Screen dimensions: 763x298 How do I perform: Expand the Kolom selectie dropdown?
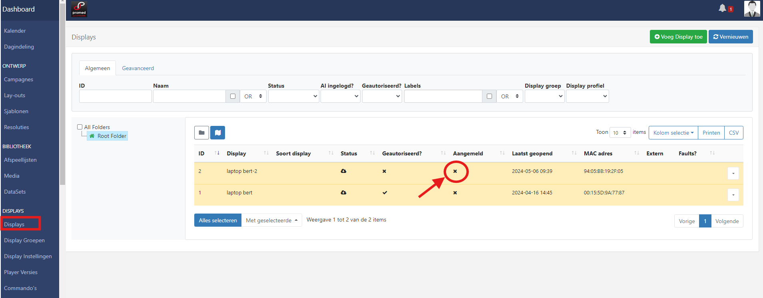(x=673, y=133)
